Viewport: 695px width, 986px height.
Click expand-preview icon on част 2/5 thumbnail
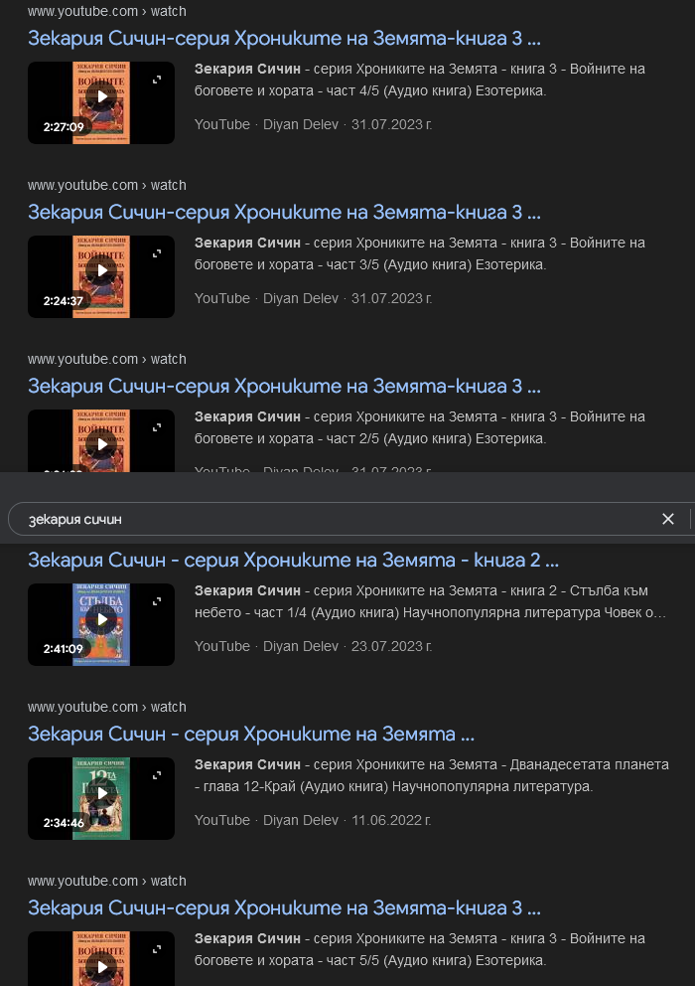point(156,427)
